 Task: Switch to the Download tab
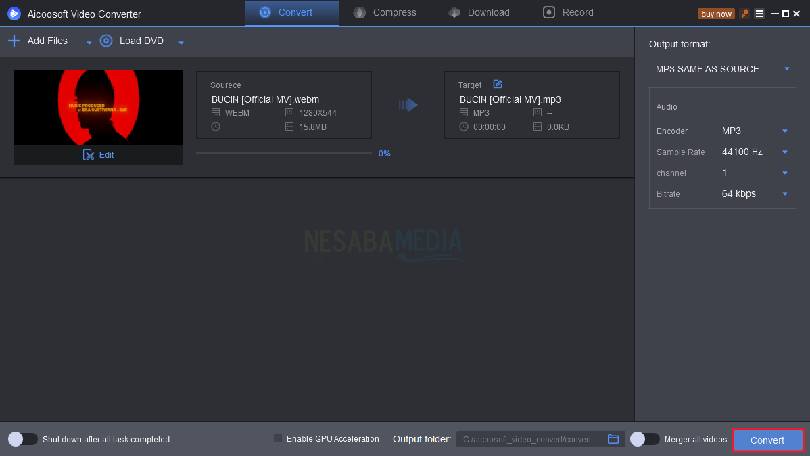tap(479, 12)
